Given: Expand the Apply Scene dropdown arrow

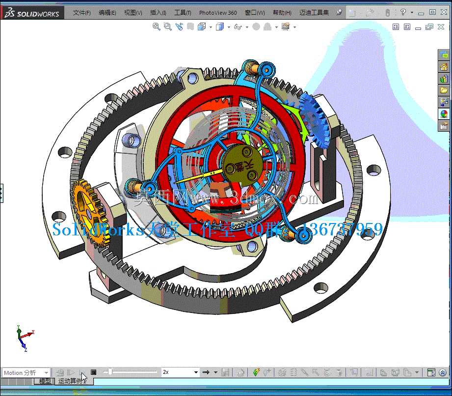Looking at the screenshot, I should [x=276, y=28].
